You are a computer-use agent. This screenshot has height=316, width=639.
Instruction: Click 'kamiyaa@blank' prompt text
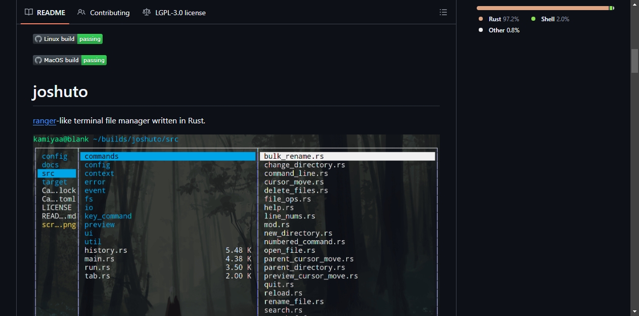[61, 139]
